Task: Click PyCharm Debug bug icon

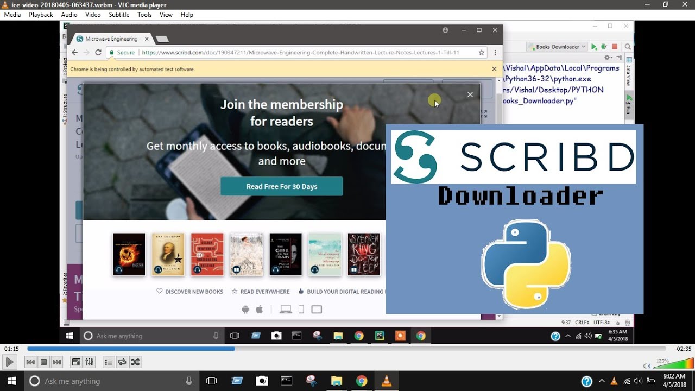Action: point(604,47)
